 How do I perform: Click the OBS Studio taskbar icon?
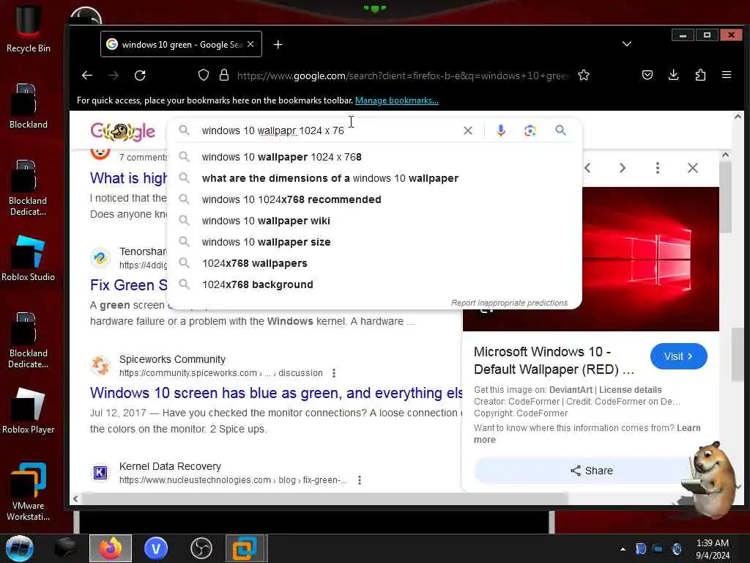(201, 548)
